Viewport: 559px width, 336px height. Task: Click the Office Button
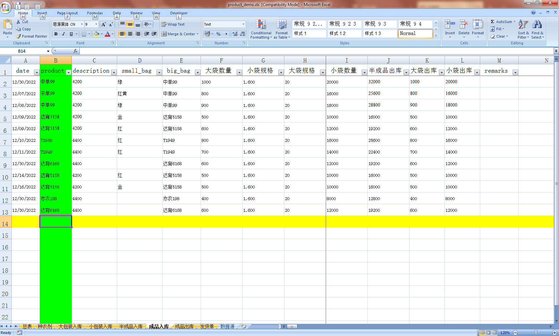tap(6, 7)
